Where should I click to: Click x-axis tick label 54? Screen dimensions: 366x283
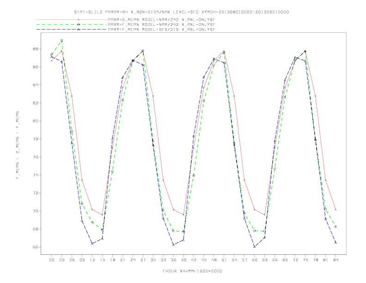pos(234,260)
